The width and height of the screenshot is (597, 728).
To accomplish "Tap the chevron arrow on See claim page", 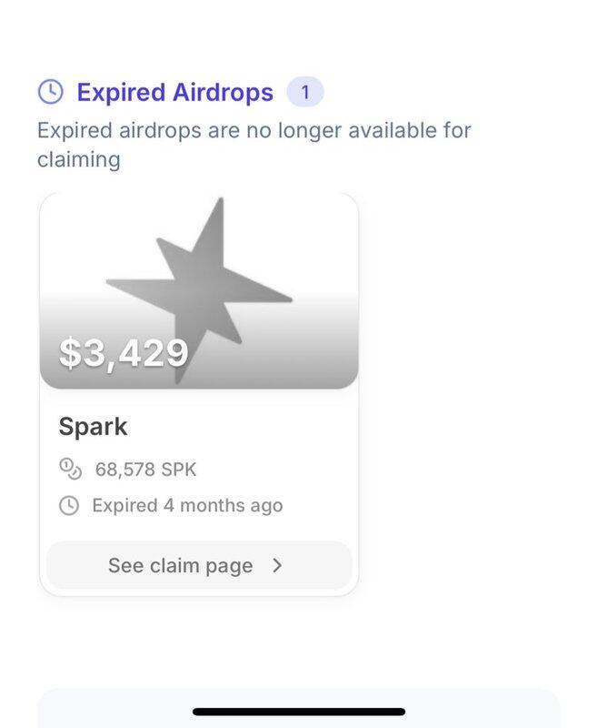I will [x=277, y=565].
